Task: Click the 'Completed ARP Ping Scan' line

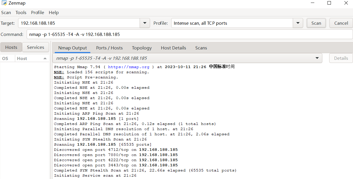Action: click(x=135, y=124)
